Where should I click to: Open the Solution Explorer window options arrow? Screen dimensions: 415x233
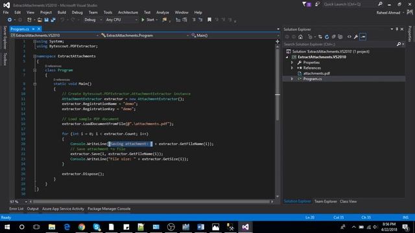[x=392, y=29]
